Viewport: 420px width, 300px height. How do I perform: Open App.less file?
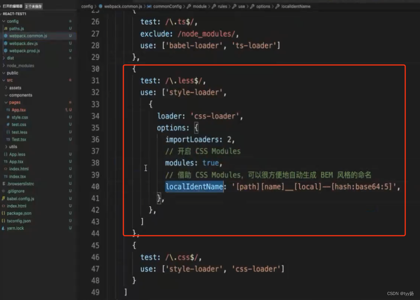click(x=17, y=154)
